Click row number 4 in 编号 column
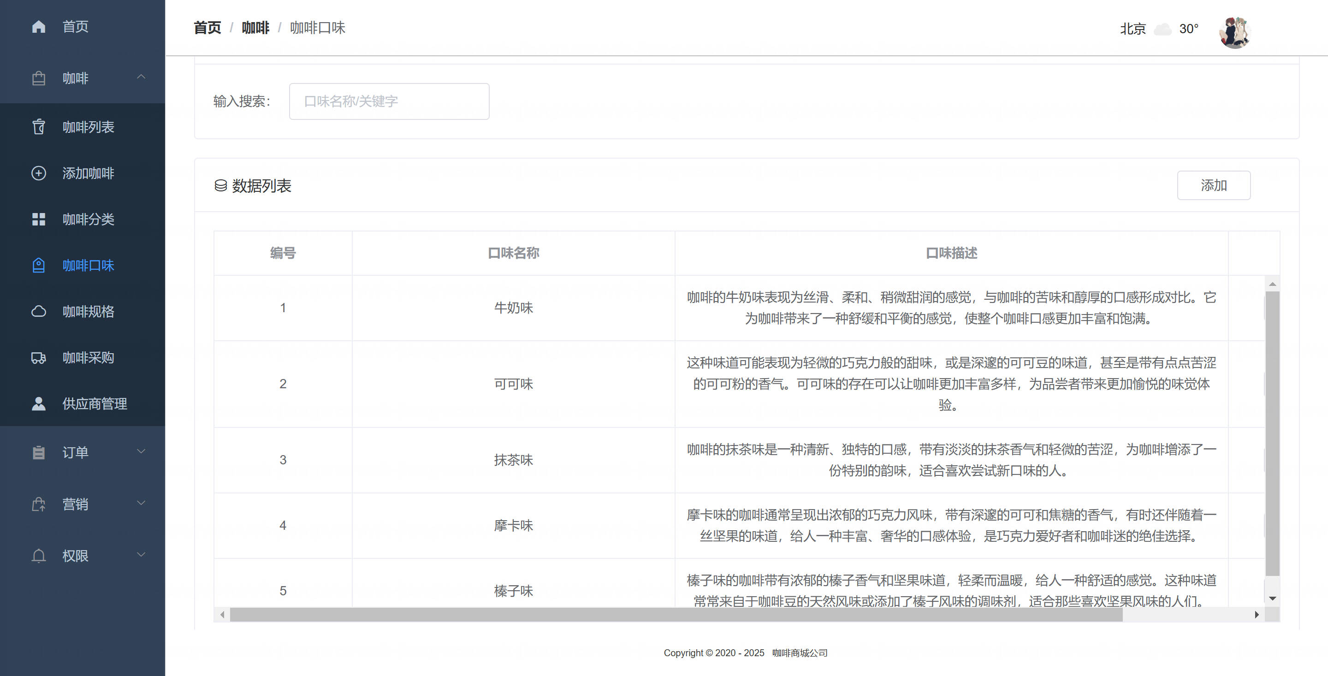The image size is (1328, 676). pyautogui.click(x=283, y=525)
